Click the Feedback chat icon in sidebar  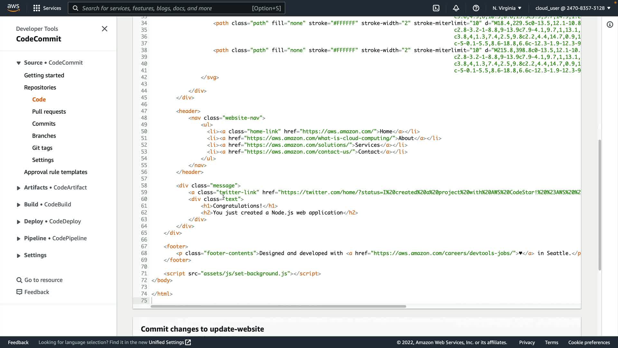(x=19, y=292)
